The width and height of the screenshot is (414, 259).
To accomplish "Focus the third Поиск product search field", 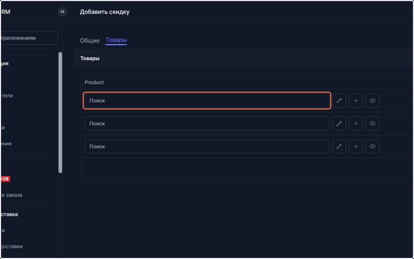I will coord(207,146).
